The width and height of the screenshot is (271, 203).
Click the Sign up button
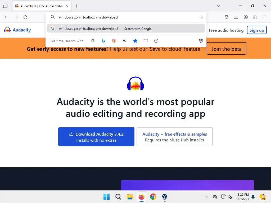pos(257,30)
